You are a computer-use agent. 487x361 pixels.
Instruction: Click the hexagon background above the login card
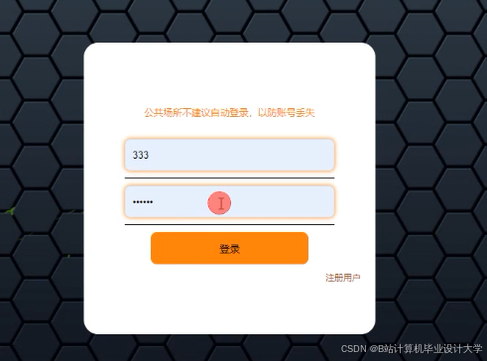[229, 21]
